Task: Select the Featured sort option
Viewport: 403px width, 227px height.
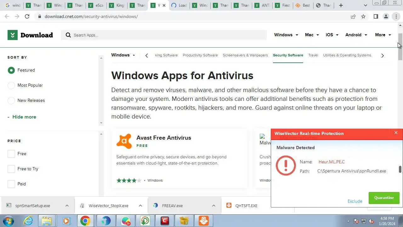Action: pyautogui.click(x=11, y=70)
